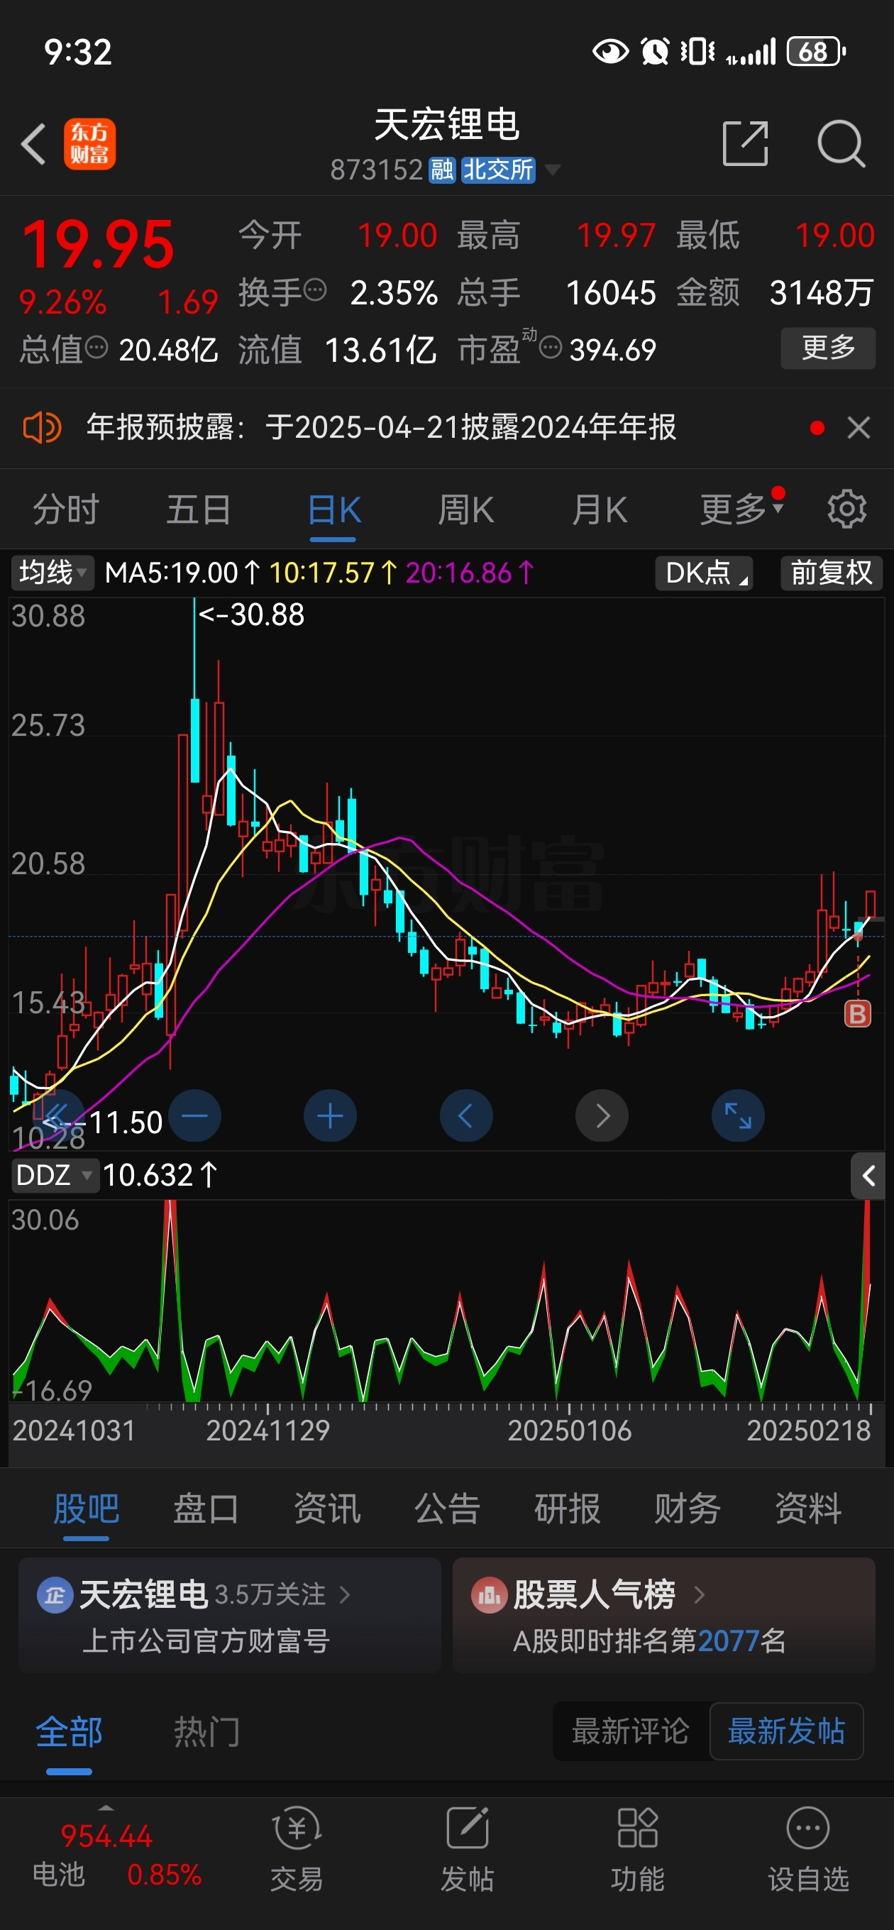Image resolution: width=894 pixels, height=1930 pixels.
Task: Switch to 五日 chart
Action: pos(199,510)
